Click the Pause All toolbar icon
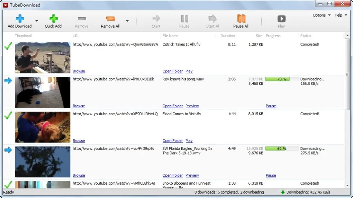This screenshot has height=198, width=353. pyautogui.click(x=241, y=19)
